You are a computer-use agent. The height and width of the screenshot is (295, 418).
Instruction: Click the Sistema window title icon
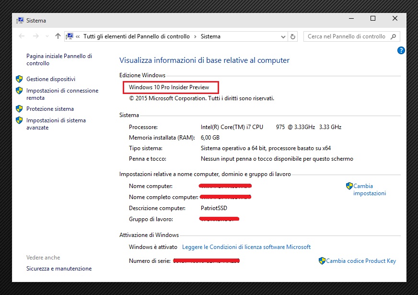tap(20, 21)
